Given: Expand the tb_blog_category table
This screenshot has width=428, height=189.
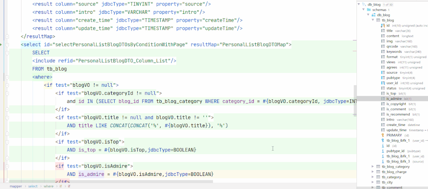Looking at the screenshot, I should point(373,166).
